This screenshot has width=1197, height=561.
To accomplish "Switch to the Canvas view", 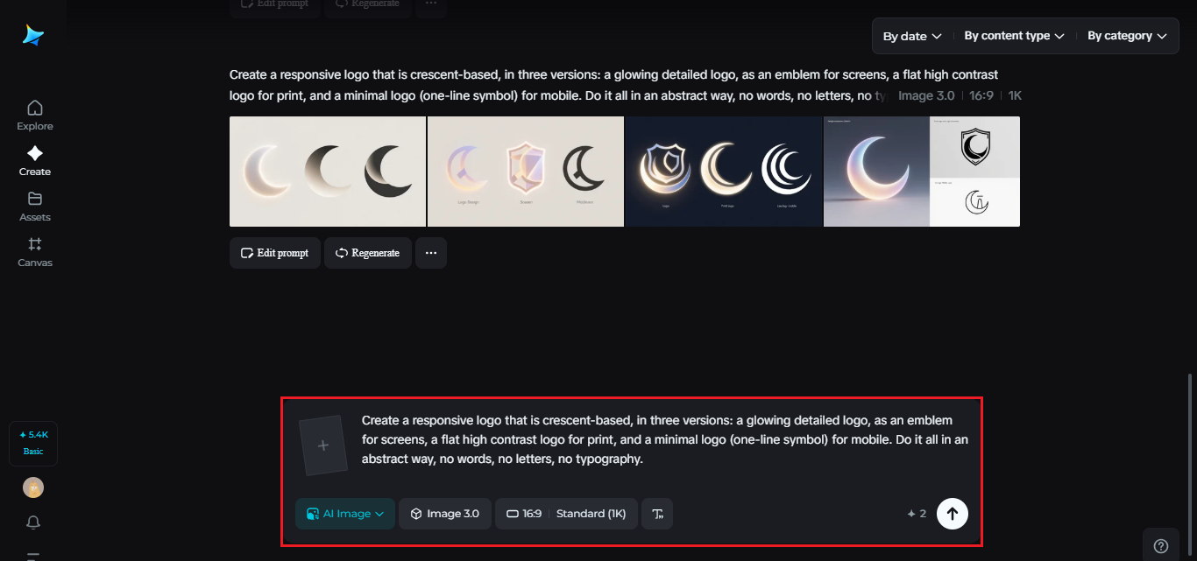I will (34, 252).
